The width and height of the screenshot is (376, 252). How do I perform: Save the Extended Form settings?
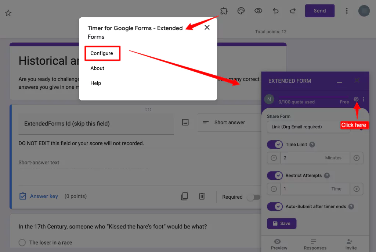coord(281,223)
